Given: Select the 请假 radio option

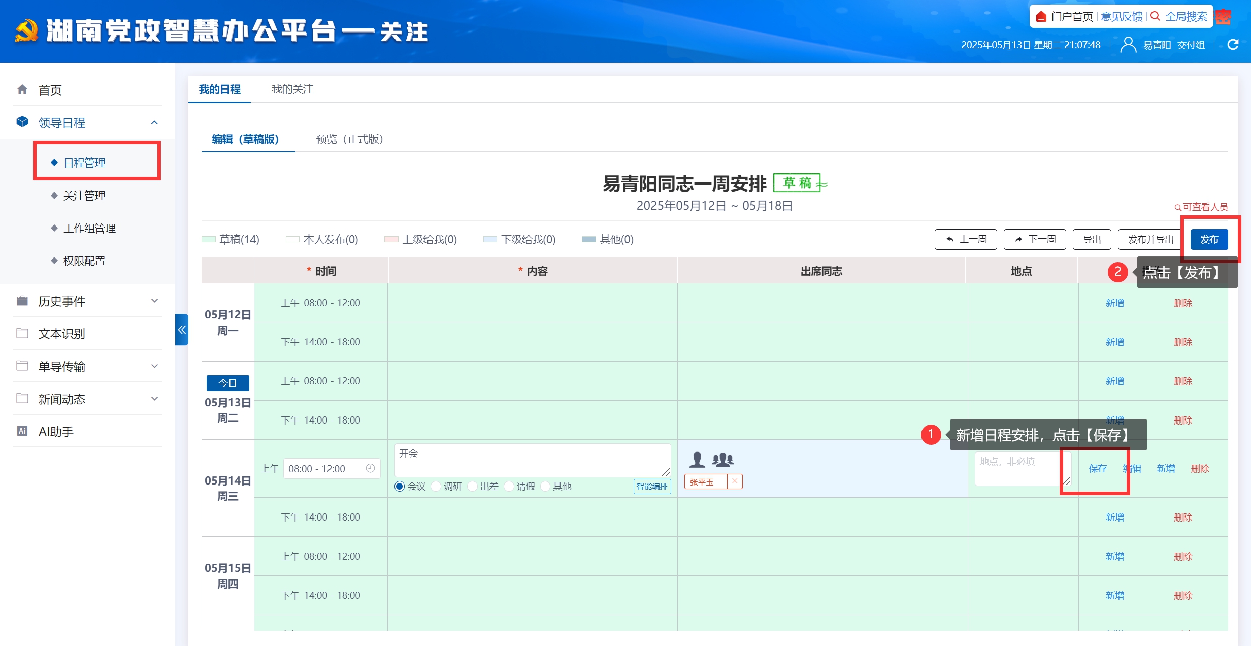Looking at the screenshot, I should [509, 487].
